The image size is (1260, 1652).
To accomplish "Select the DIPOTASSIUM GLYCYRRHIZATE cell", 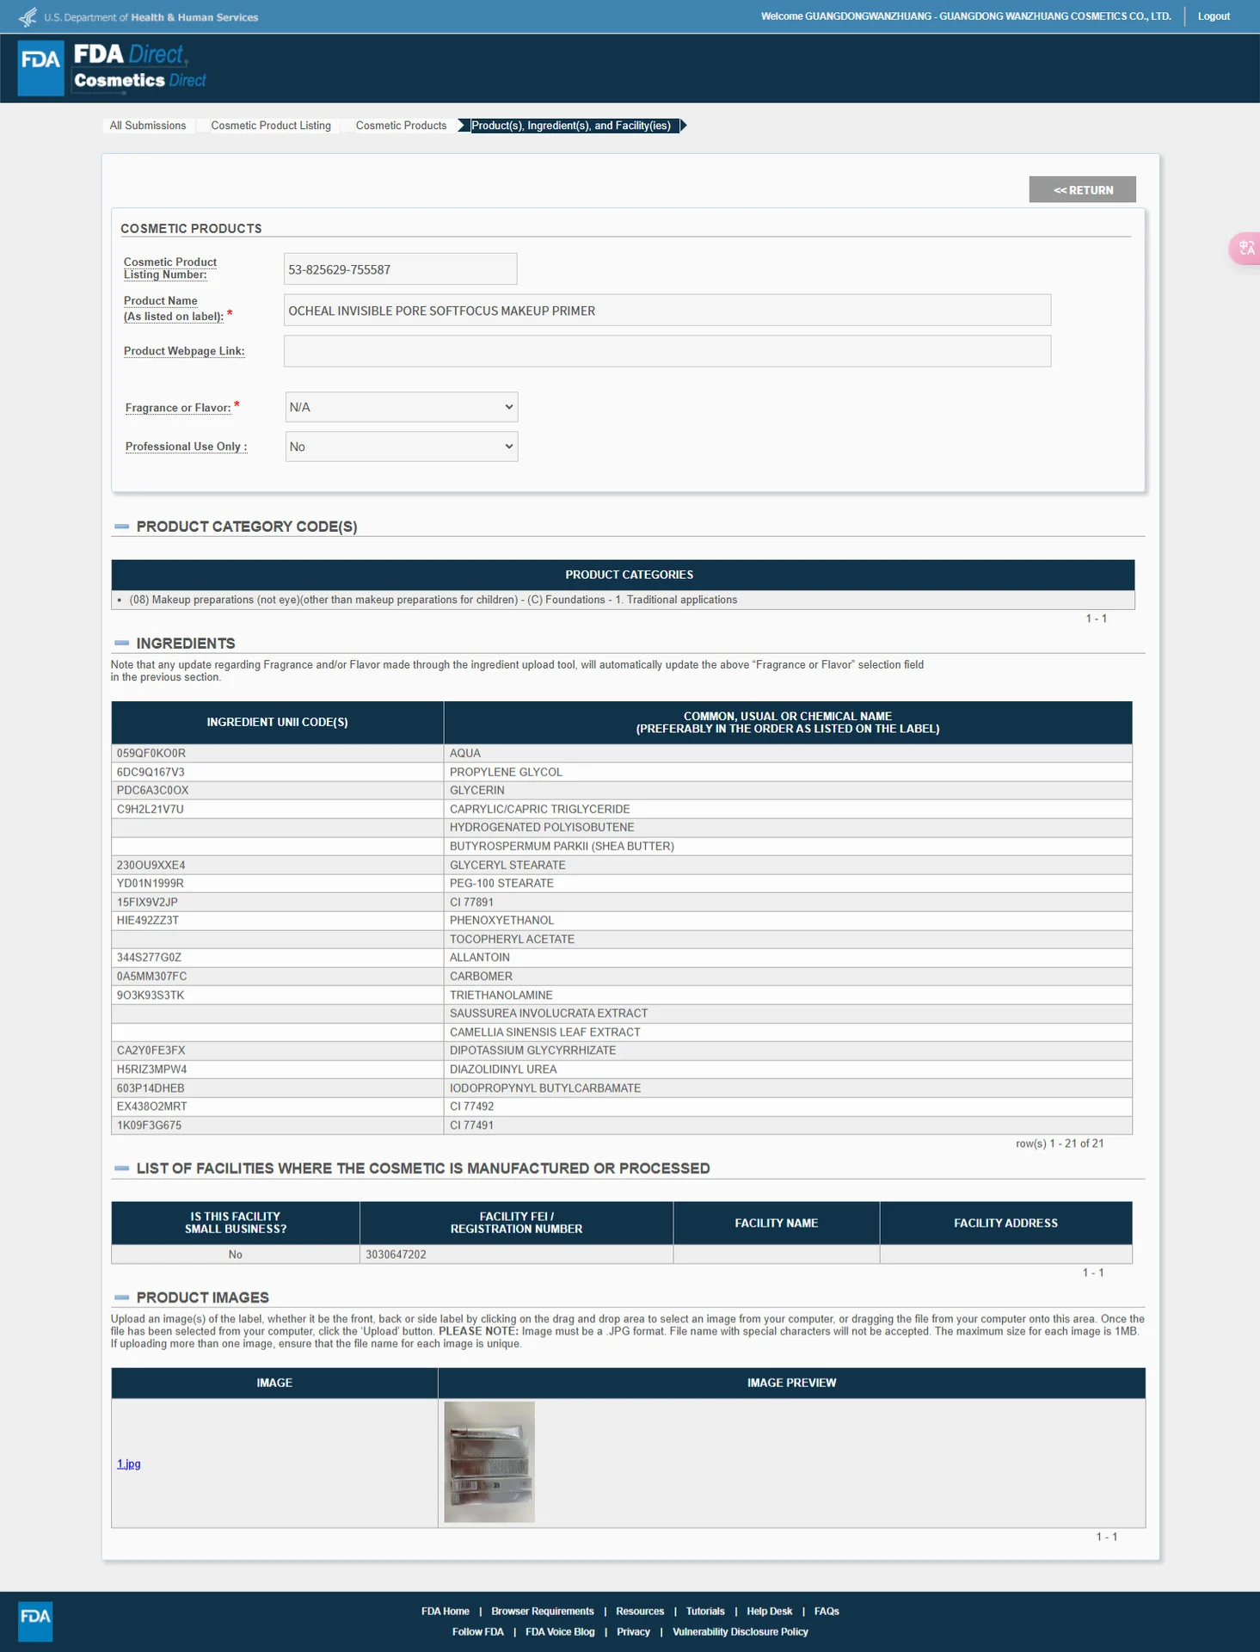I will click(788, 1051).
